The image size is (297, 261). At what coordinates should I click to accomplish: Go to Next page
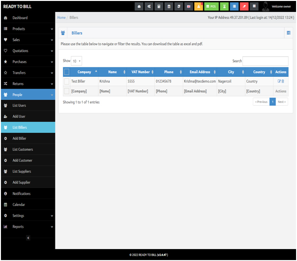(282, 102)
